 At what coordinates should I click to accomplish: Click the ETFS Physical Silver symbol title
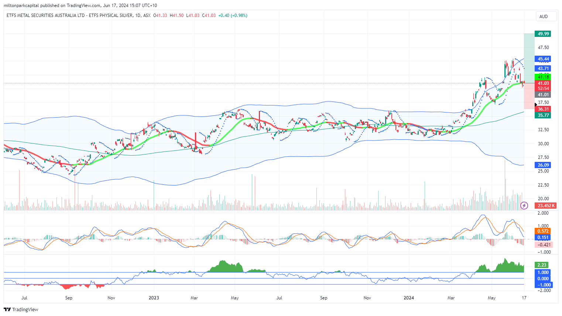click(69, 15)
